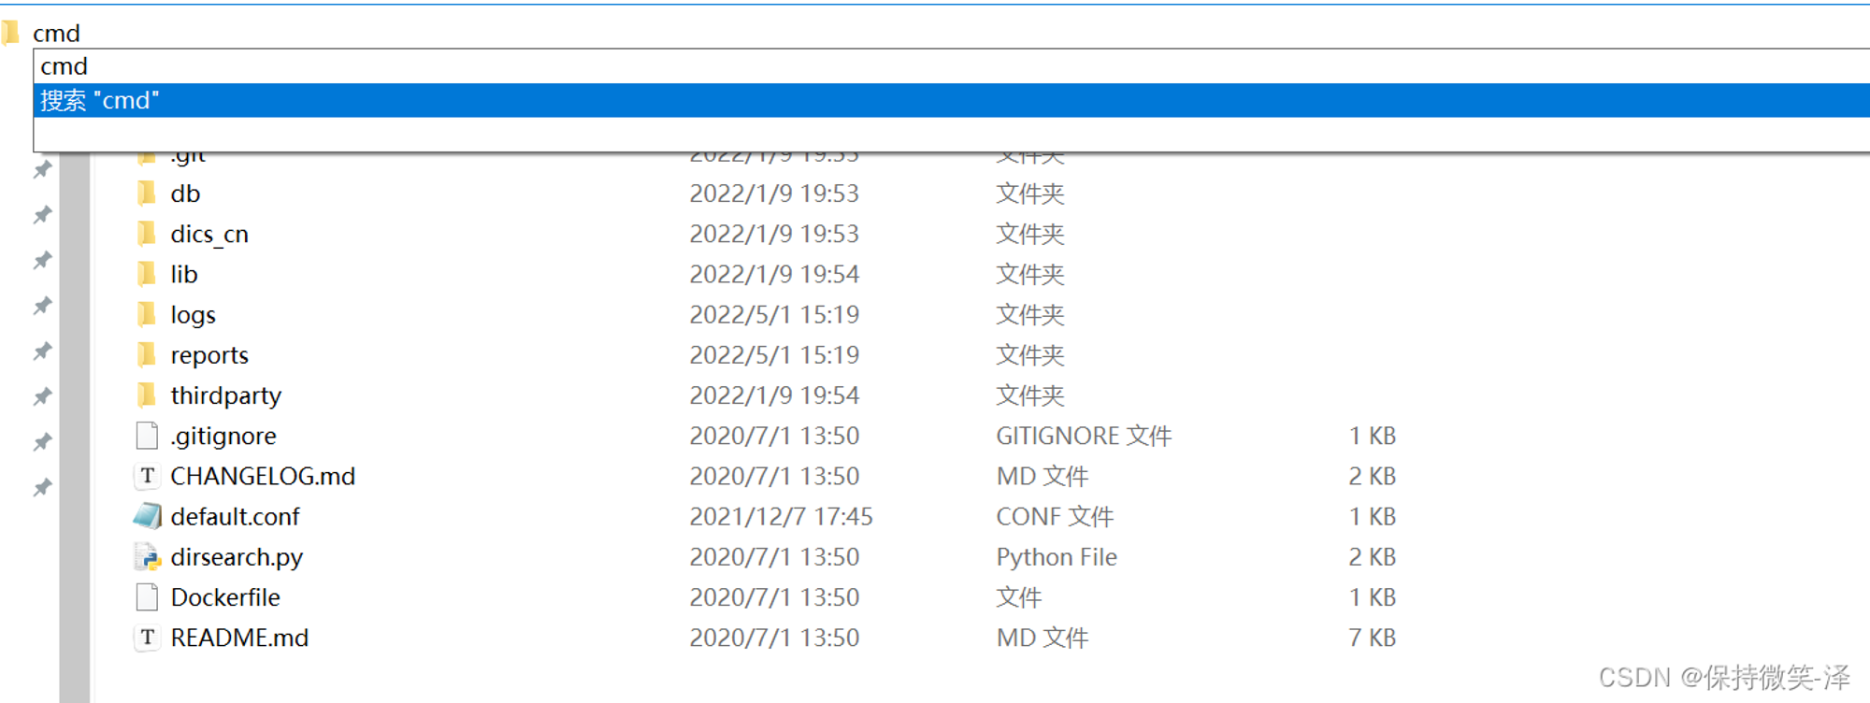Click the reports folder name
The image size is (1870, 703).
[209, 355]
